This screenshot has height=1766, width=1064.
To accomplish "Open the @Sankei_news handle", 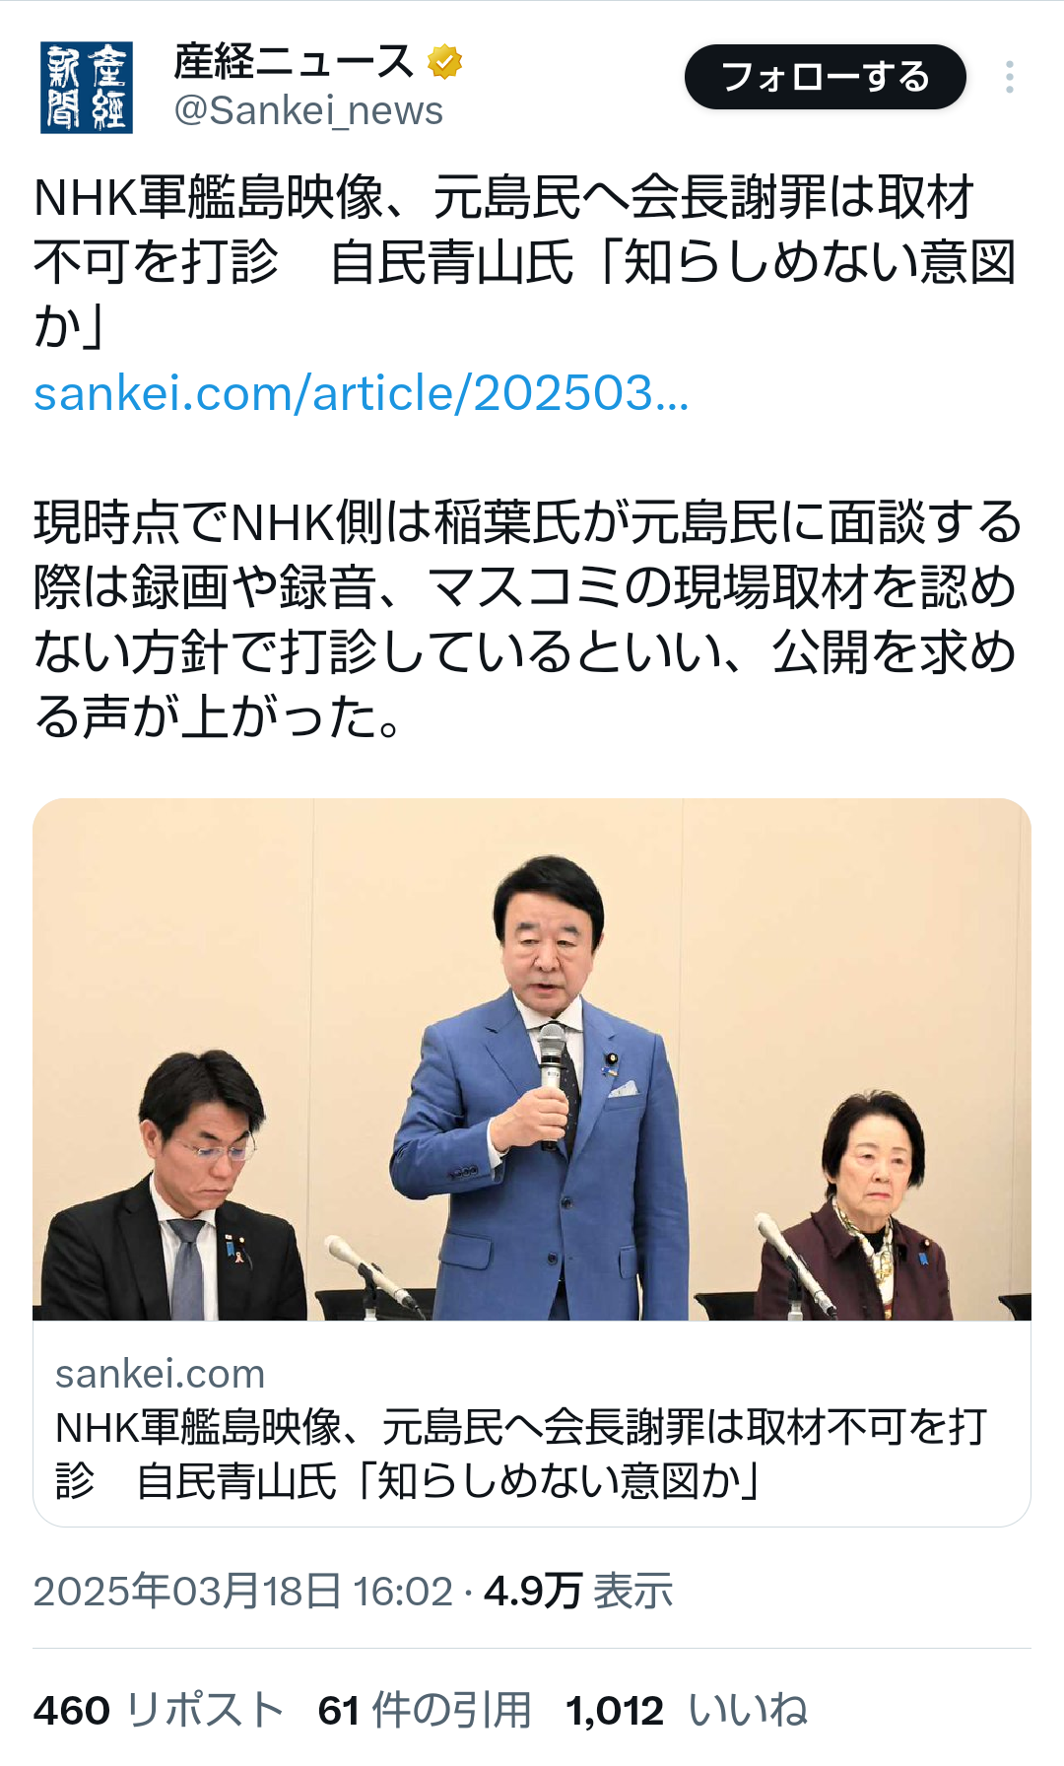I will [x=308, y=111].
